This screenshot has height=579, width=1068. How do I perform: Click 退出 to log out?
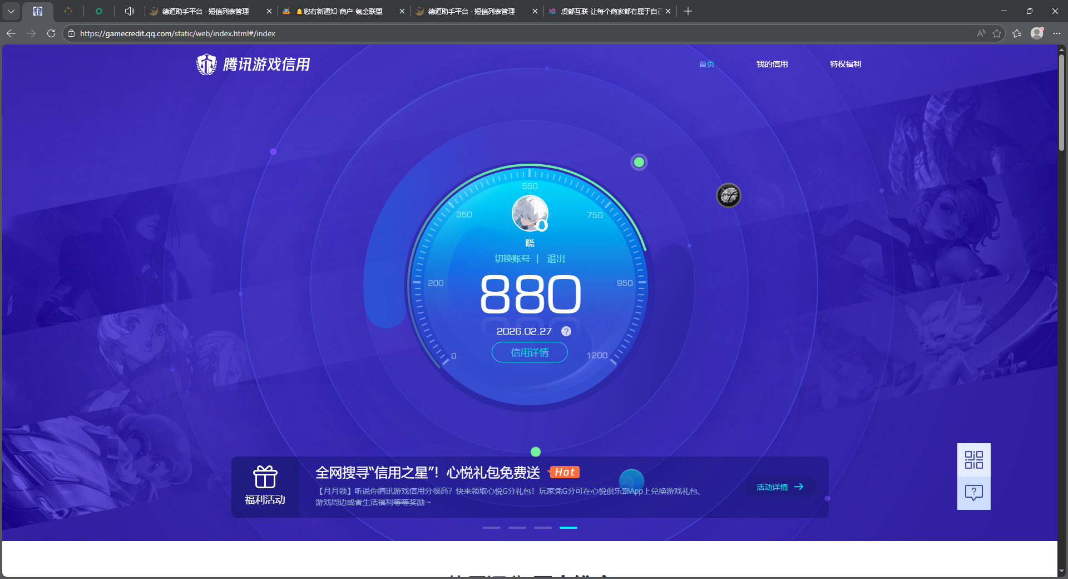tap(556, 259)
